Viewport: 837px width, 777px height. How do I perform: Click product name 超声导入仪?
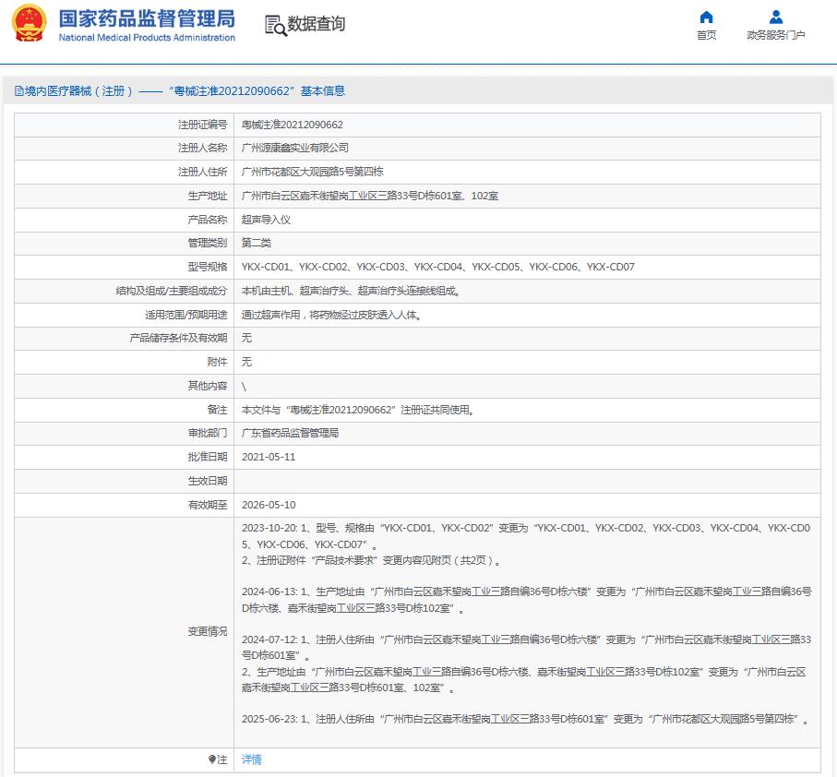(x=266, y=220)
